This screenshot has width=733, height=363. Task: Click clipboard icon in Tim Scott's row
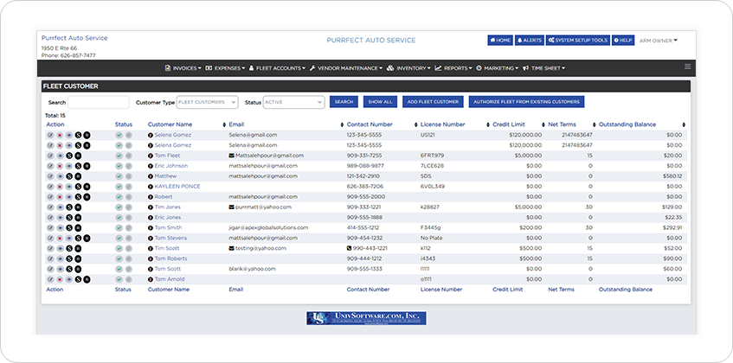click(x=78, y=248)
